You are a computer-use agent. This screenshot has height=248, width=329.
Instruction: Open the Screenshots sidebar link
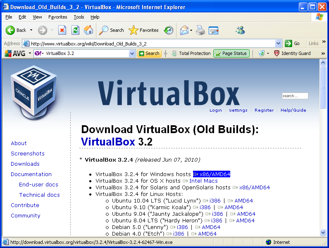point(28,154)
